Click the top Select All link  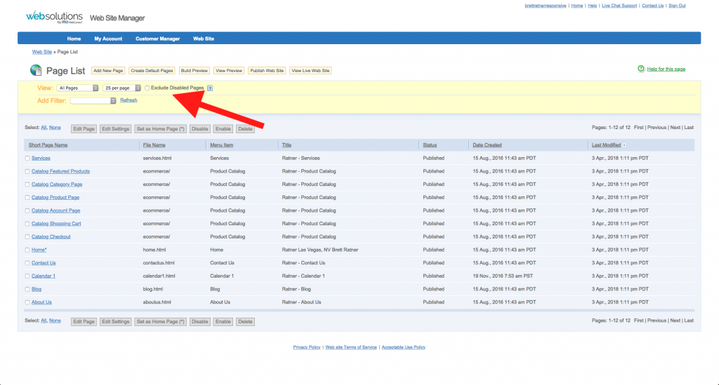coord(44,128)
